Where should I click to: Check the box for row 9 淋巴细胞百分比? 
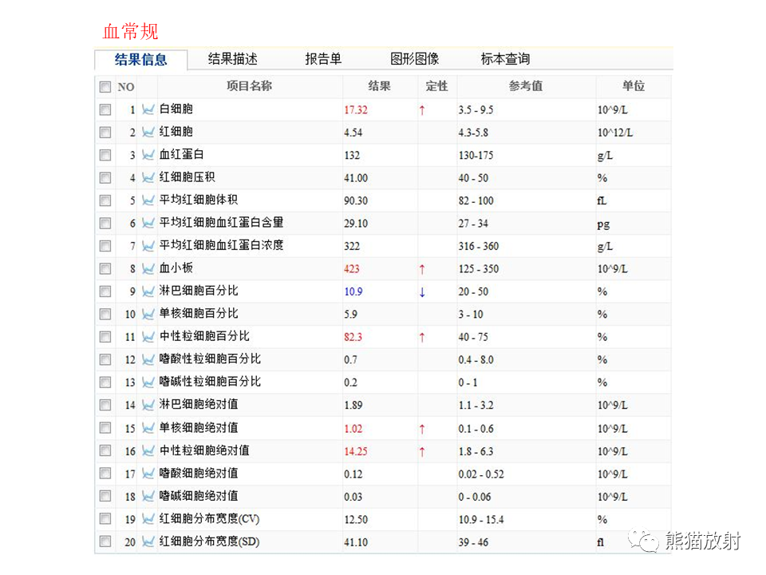point(105,291)
